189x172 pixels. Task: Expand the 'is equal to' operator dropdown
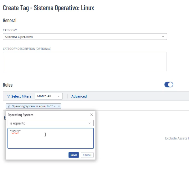pos(50,123)
